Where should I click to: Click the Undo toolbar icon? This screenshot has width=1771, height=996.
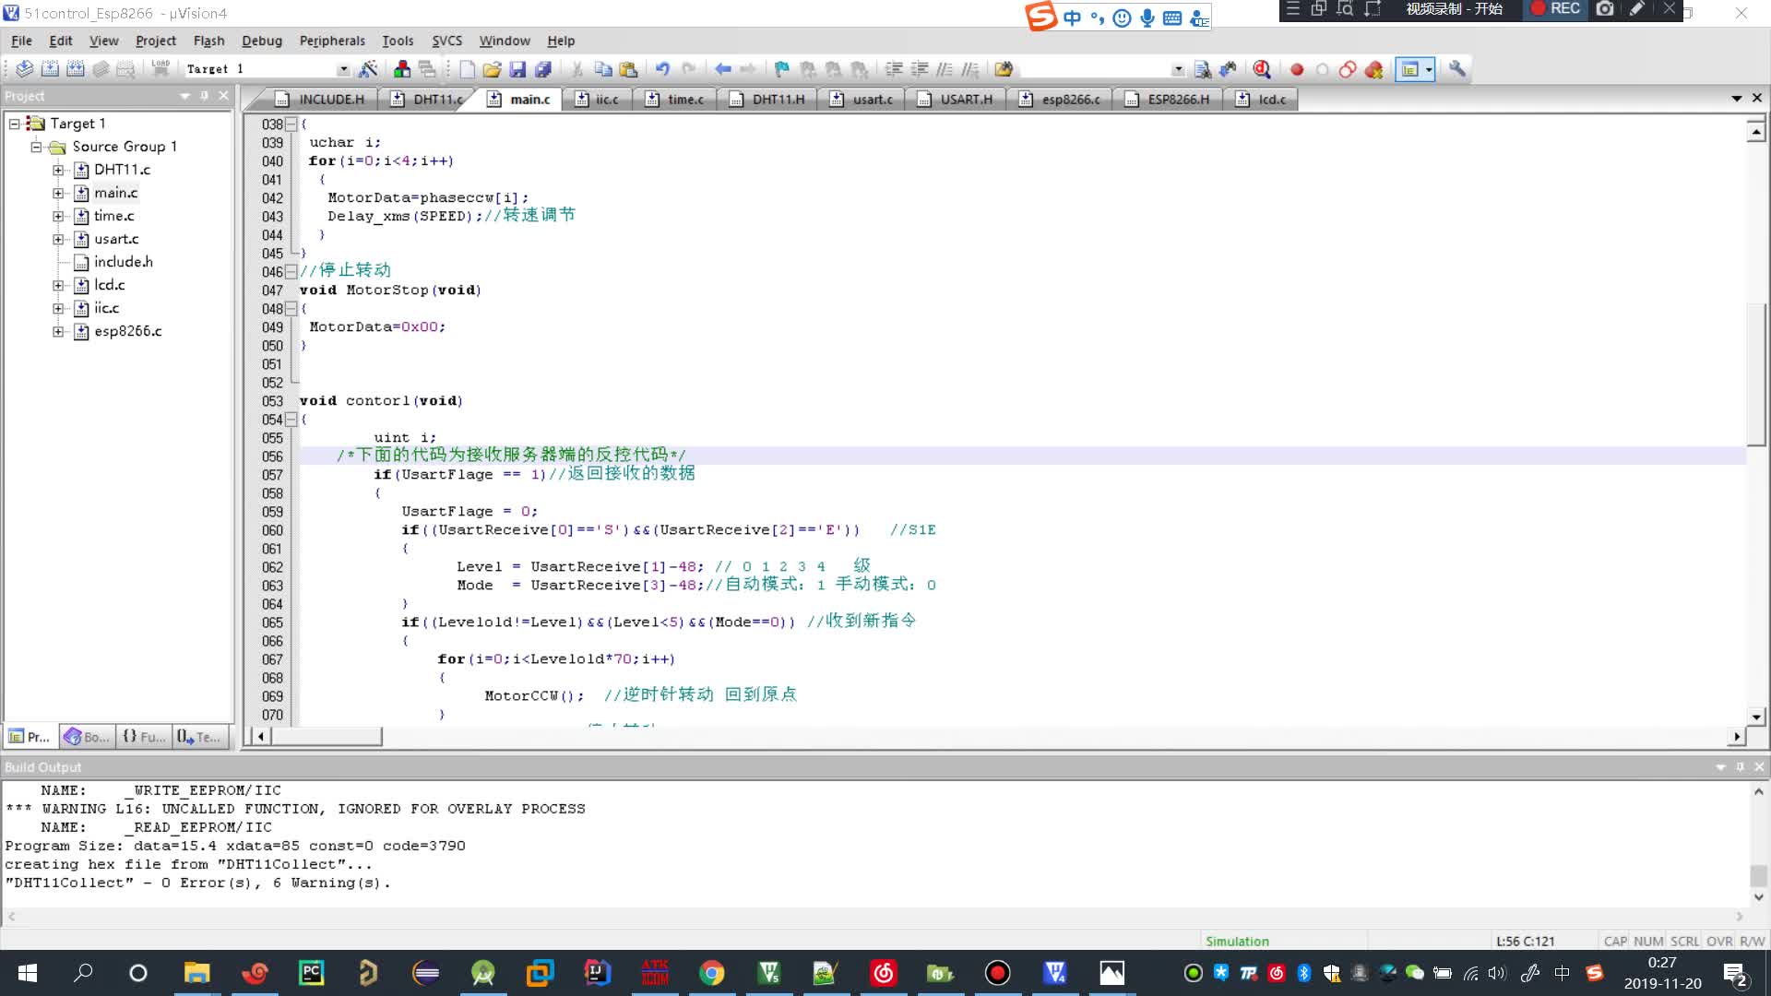coord(660,68)
